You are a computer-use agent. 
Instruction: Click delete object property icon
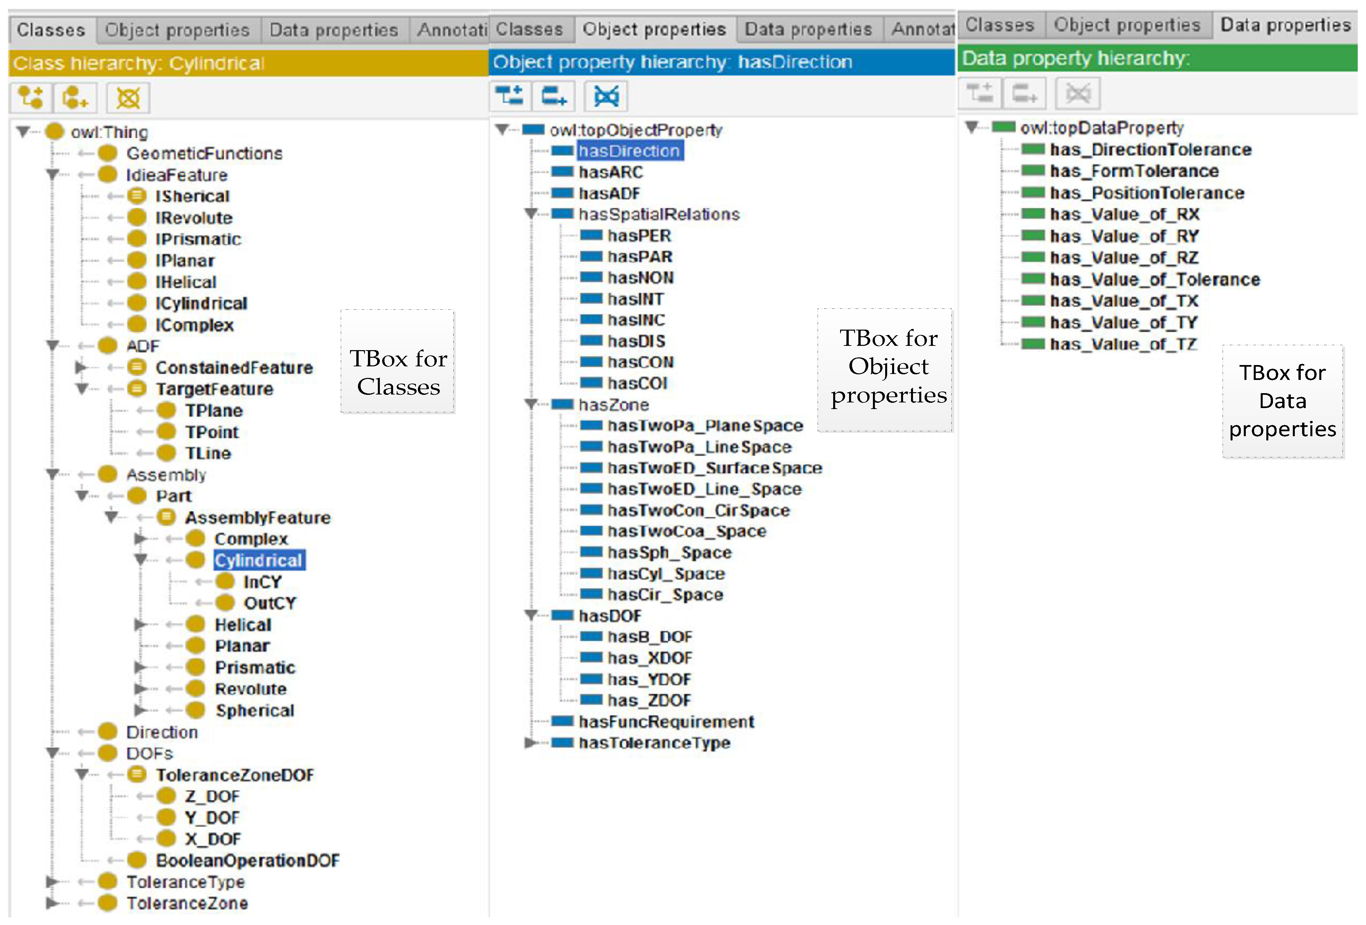pos(606,95)
